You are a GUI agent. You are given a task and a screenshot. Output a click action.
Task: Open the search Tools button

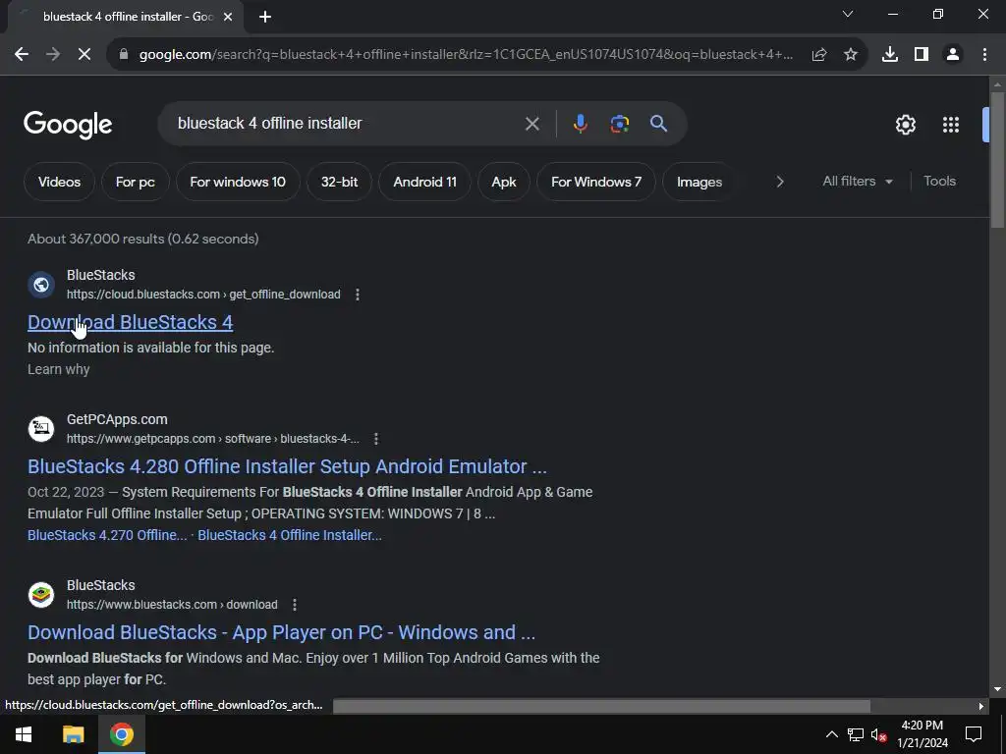point(939,182)
